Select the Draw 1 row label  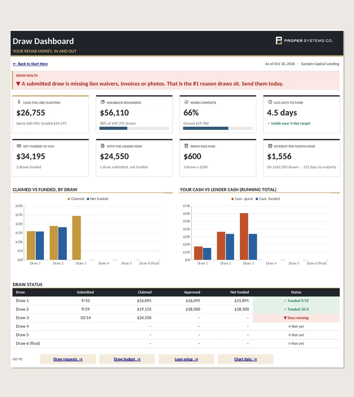click(22, 301)
